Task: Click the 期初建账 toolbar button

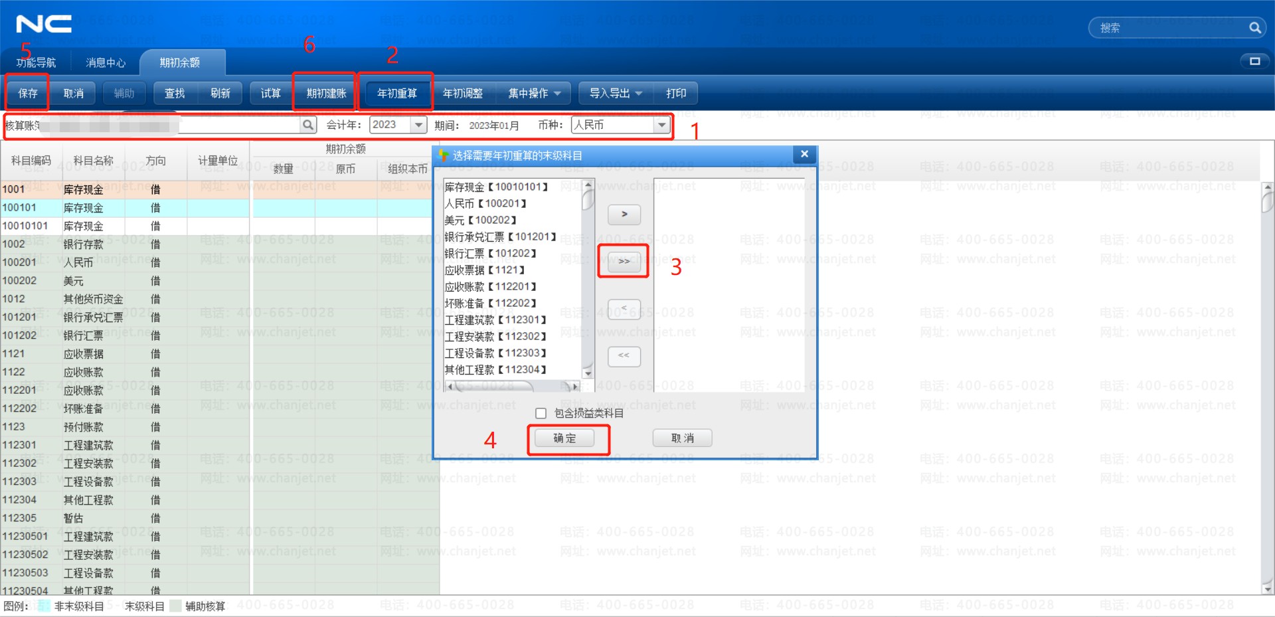Action: click(x=327, y=94)
